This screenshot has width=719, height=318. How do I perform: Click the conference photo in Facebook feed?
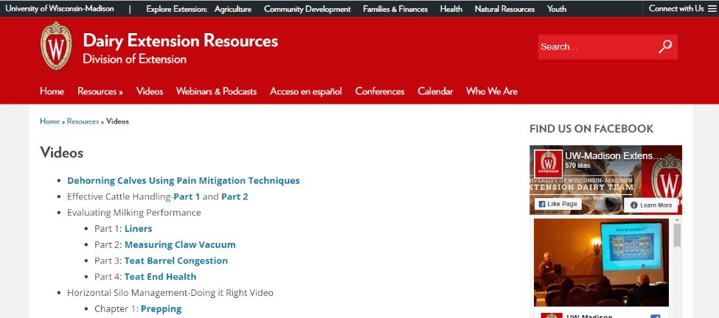[x=601, y=262]
